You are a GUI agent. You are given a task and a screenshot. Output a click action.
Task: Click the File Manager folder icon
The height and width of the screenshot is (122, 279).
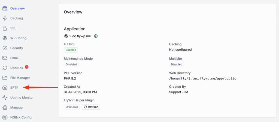5,78
